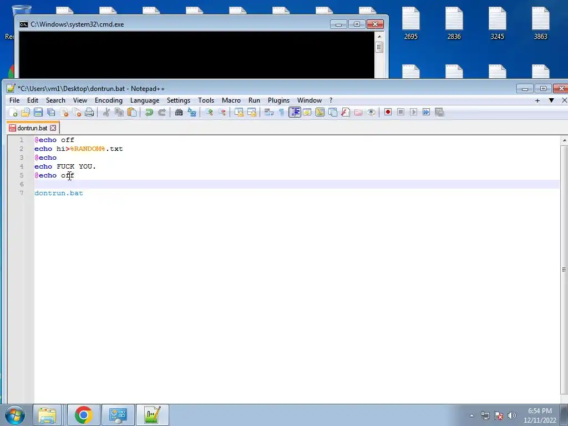Click scroll-up arrow in cmd.exe window scrollbar

(379, 36)
